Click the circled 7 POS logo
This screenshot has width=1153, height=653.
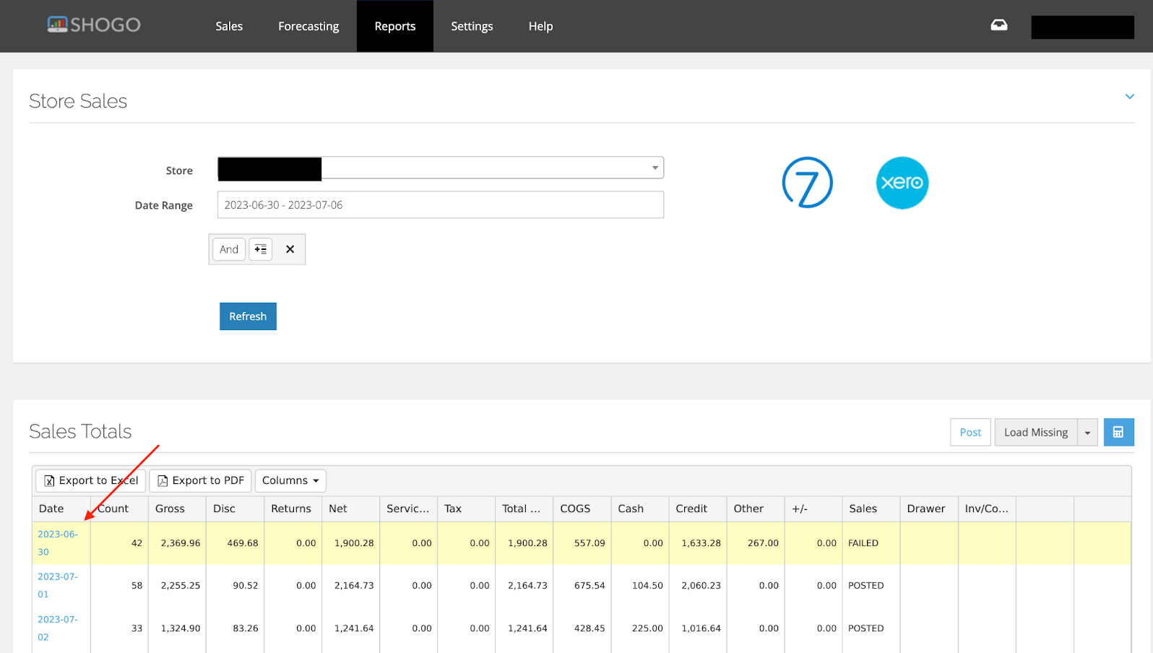(808, 183)
